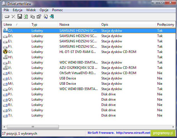Click the Exit door toolbar icon
Image resolution: width=177 pixels, height=138 pixels.
click(52, 16)
